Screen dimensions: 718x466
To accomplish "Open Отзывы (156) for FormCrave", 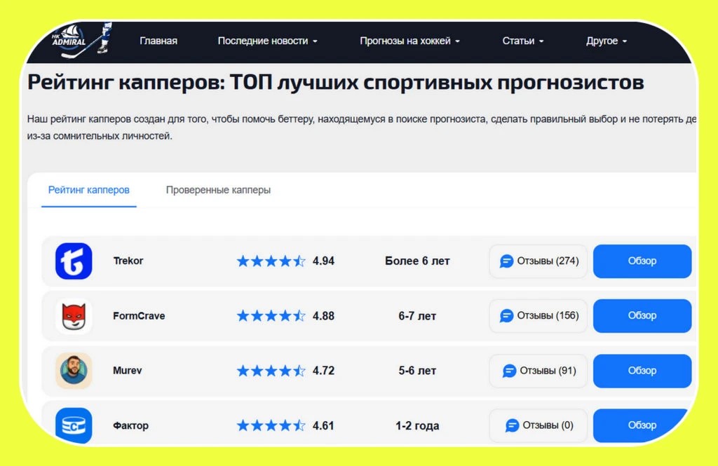I will click(x=538, y=316).
